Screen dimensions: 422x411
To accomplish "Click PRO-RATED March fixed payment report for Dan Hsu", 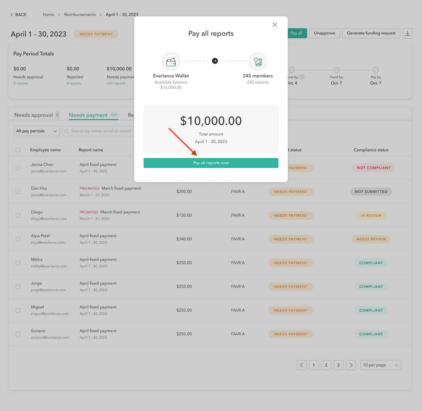I will click(110, 188).
